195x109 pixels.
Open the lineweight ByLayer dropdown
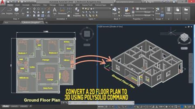(144, 12)
